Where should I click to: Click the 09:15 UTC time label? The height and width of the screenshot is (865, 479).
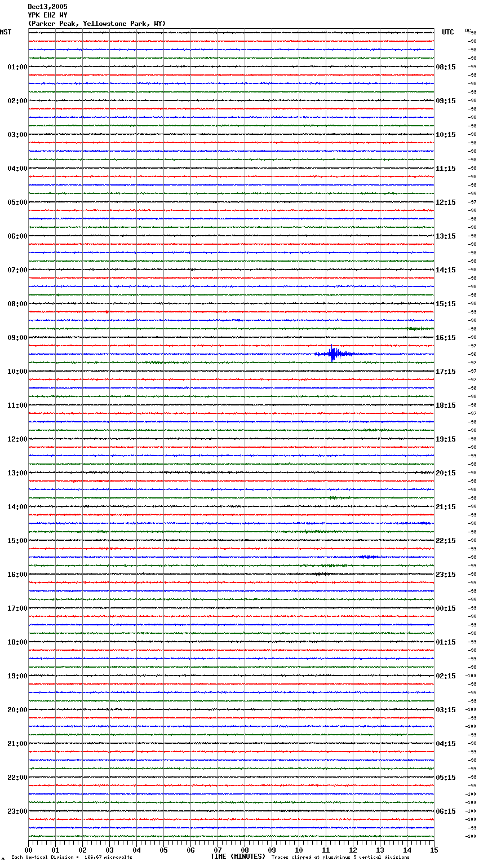click(446, 101)
